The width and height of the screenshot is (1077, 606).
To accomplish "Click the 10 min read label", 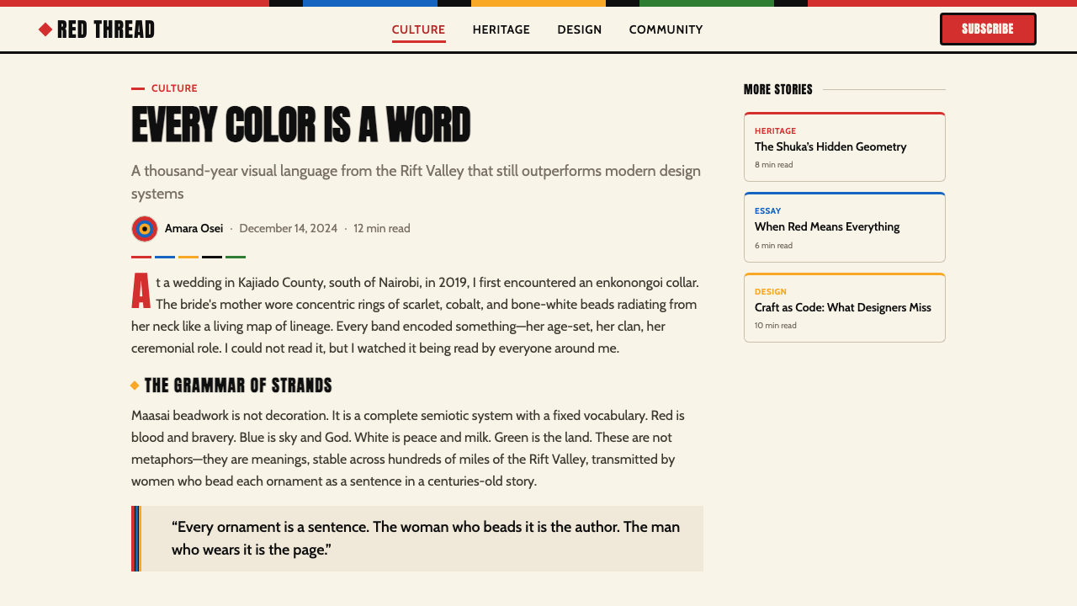I will click(776, 326).
